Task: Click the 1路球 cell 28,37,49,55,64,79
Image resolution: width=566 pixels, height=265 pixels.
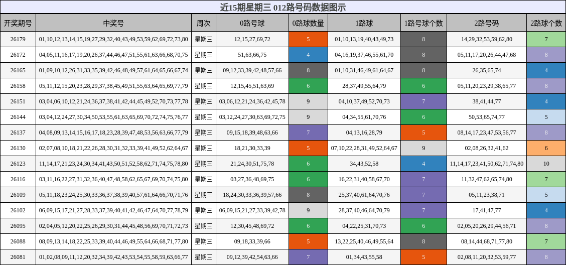Action: (x=364, y=86)
